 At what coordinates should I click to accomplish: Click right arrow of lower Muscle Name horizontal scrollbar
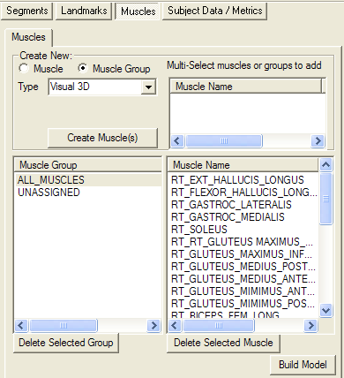tap(310, 325)
